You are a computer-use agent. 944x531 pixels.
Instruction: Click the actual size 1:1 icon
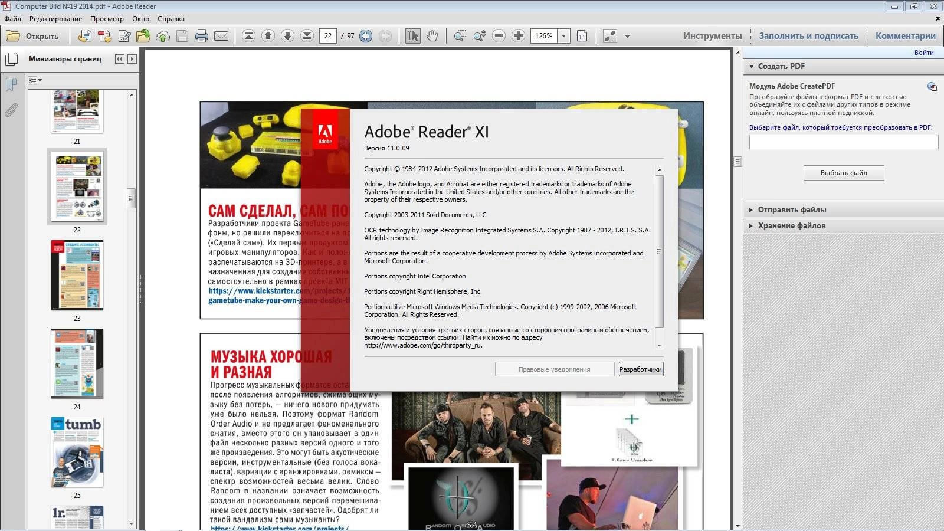582,36
